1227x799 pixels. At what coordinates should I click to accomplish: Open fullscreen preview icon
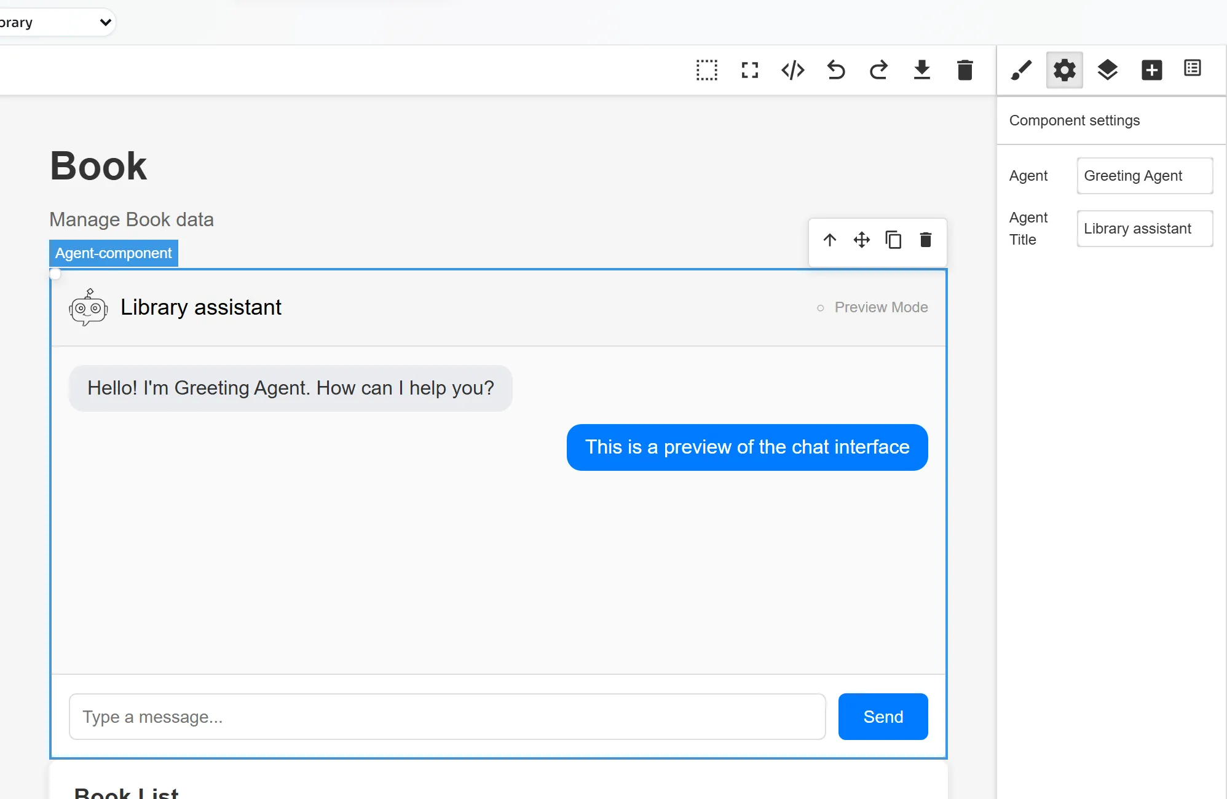point(750,70)
